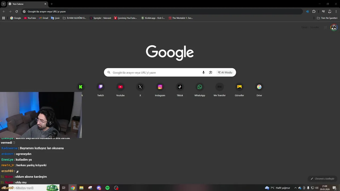Image resolution: width=340 pixels, height=191 pixels.
Task: Open the Spreyler - Valorant bookmark
Action: click(x=100, y=18)
